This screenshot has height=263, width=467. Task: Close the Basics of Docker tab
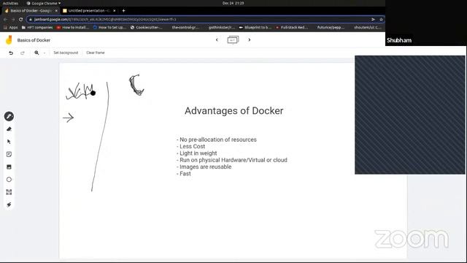click(x=56, y=11)
